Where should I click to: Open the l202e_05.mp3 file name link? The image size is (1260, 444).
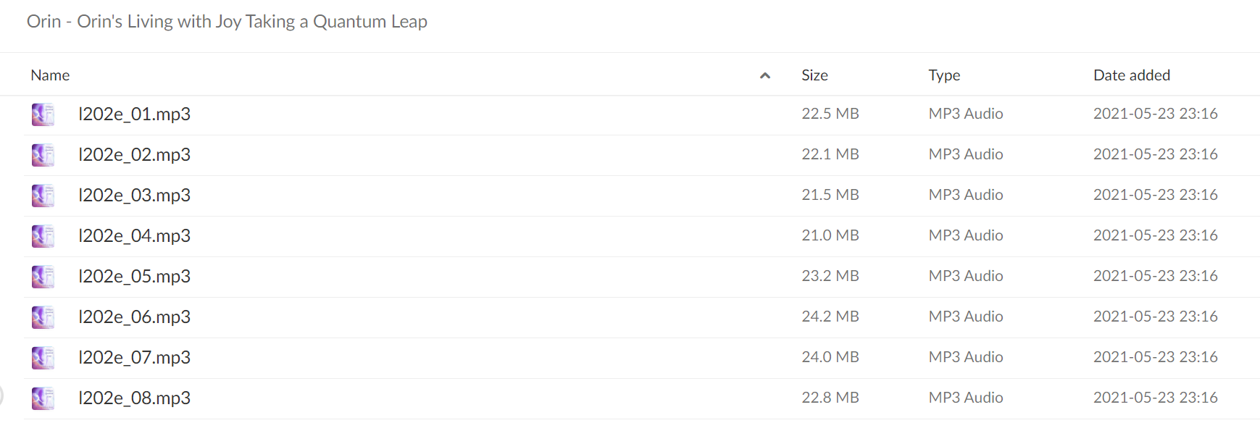135,277
